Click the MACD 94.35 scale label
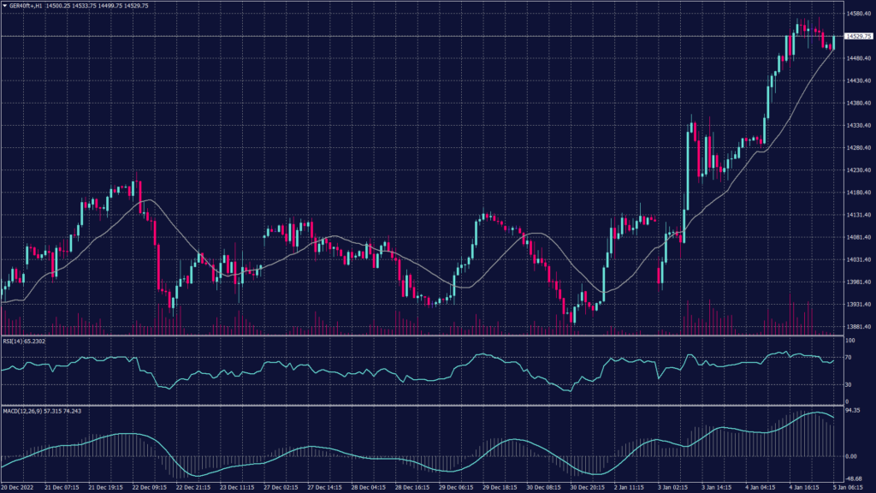The width and height of the screenshot is (876, 493). coord(851,410)
